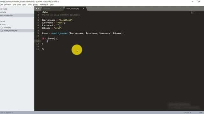204x114 pixels.
Task: Click Tab Size setting in status bar
Action: point(187,113)
